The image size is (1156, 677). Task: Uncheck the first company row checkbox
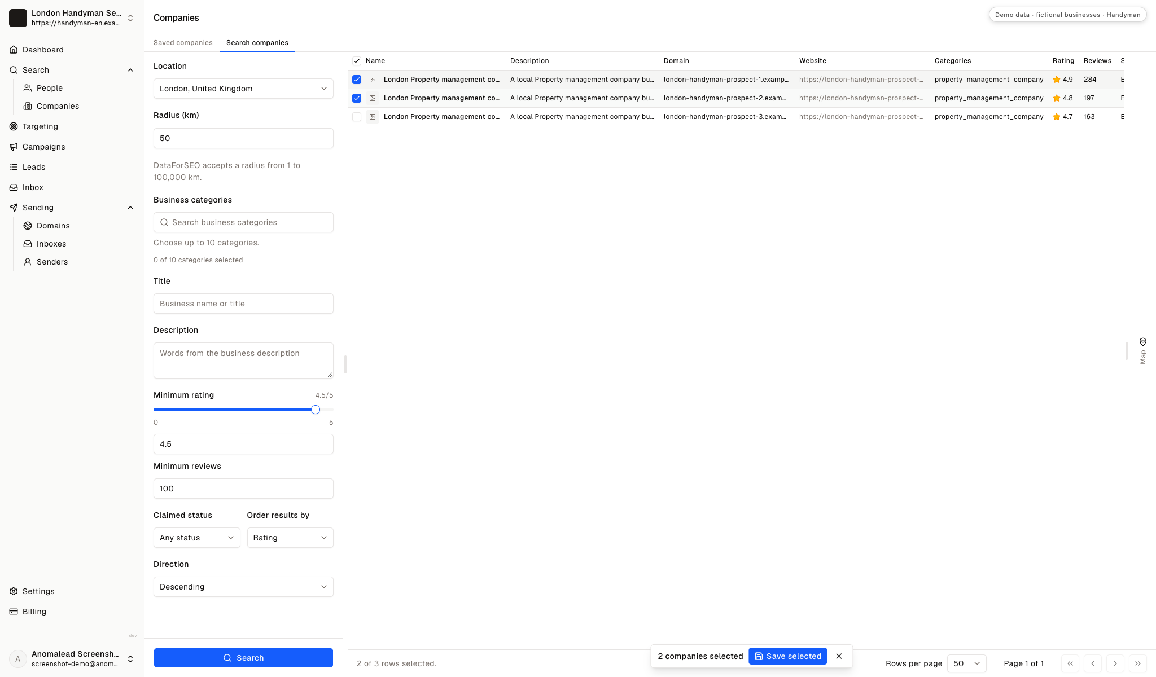[x=357, y=80]
